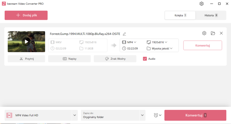The image size is (231, 124).
Task: Maximize the Icecream Video Converter window
Action: (x=219, y=4)
